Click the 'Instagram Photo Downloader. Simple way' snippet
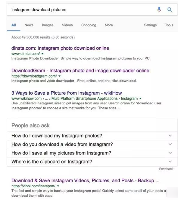The width and height of the screenshot is (178, 200). pos(81,59)
